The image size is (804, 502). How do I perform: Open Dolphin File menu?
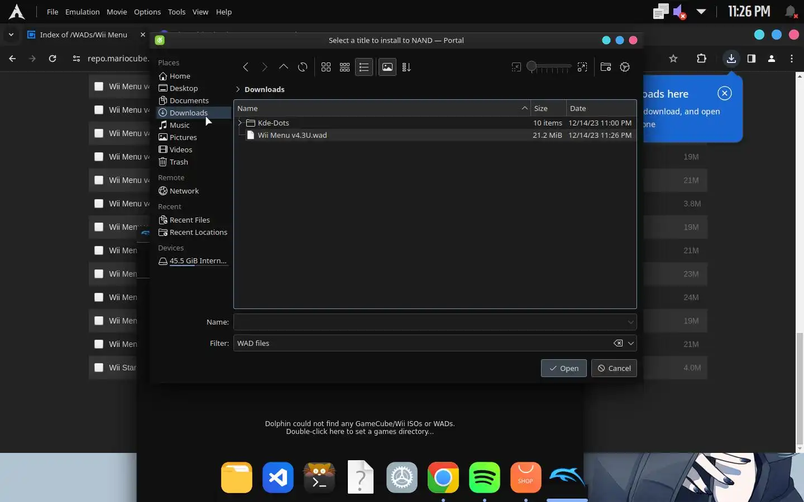point(52,12)
